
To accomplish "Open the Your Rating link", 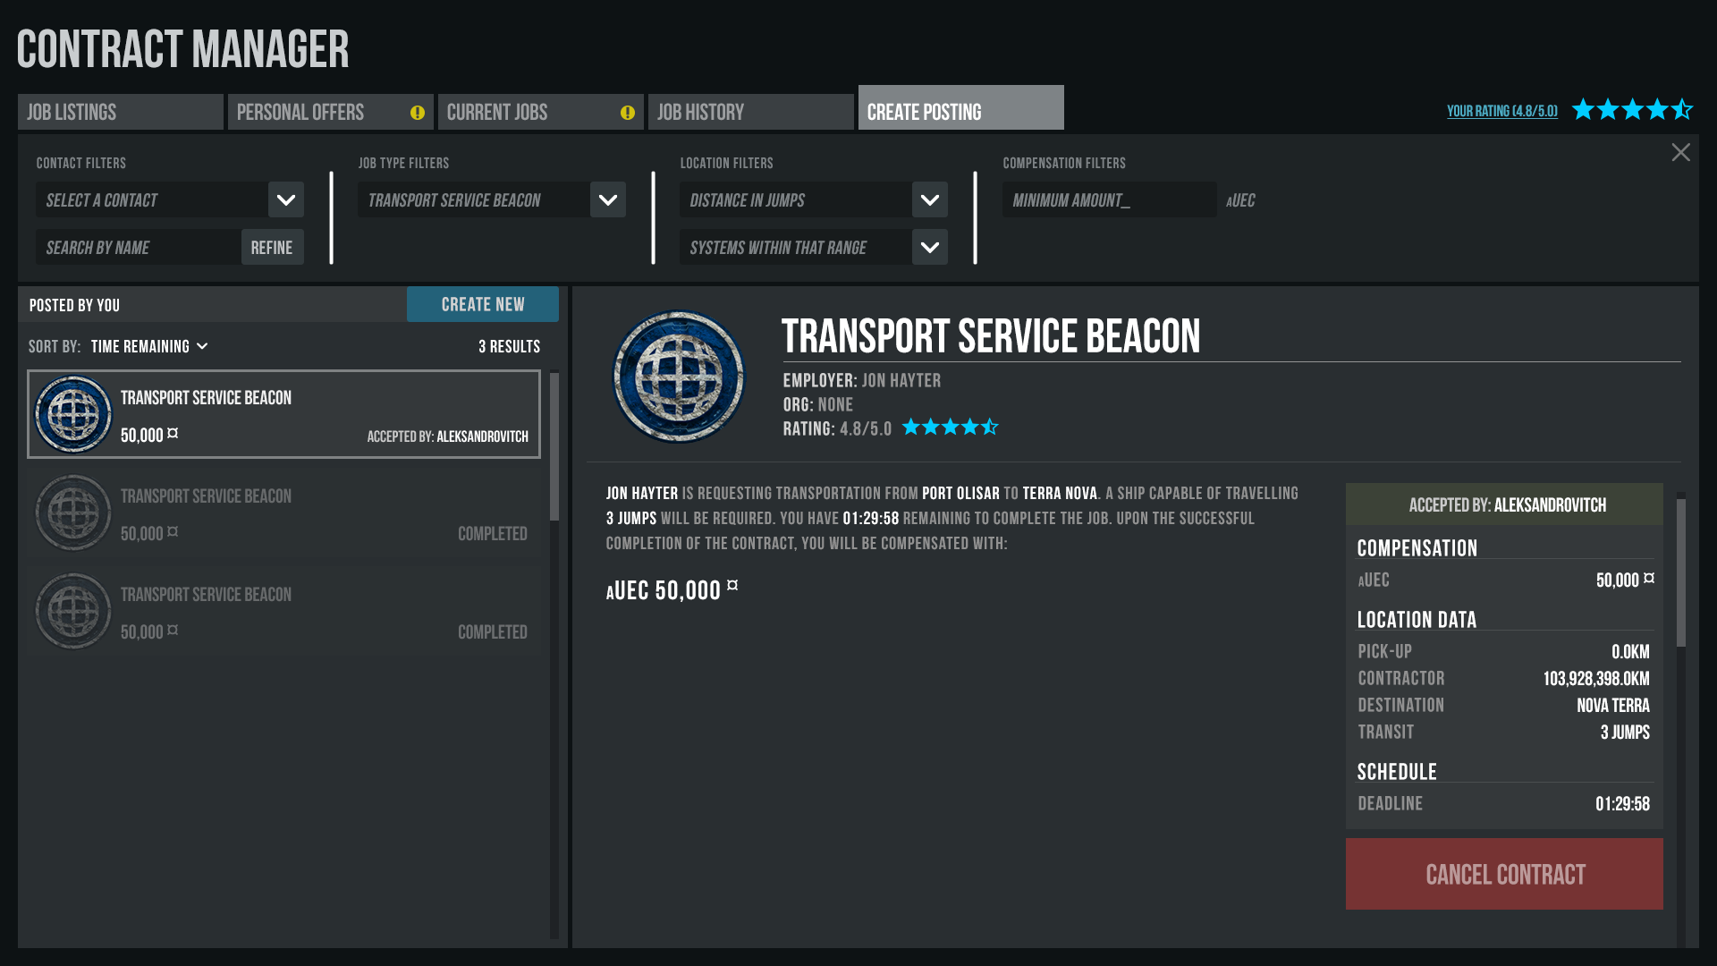I will click(x=1502, y=112).
